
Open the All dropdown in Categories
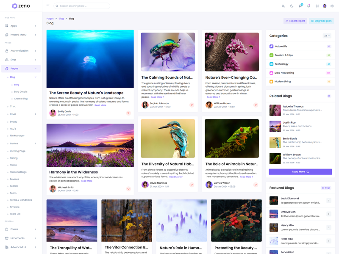pyautogui.click(x=327, y=36)
